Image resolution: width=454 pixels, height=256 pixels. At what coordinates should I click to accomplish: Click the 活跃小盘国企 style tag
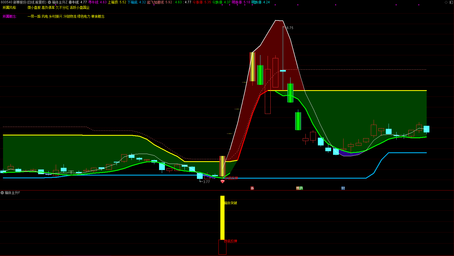pyautogui.click(x=80, y=8)
